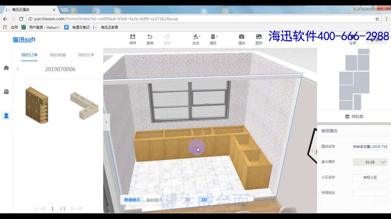Open the 清空 clear dropdown
The width and height of the screenshot is (391, 219).
pyautogui.click(x=213, y=39)
